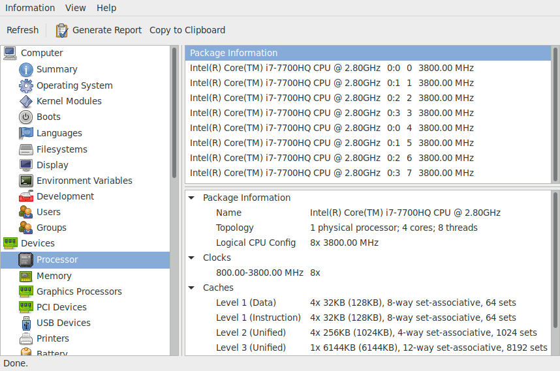Click the Memory module icon
The image size is (560, 371).
coord(25,276)
